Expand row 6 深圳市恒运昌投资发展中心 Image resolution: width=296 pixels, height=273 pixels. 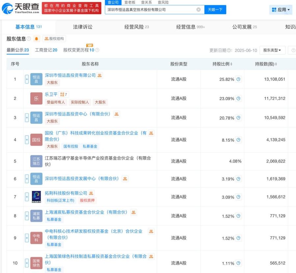tap(27, 179)
